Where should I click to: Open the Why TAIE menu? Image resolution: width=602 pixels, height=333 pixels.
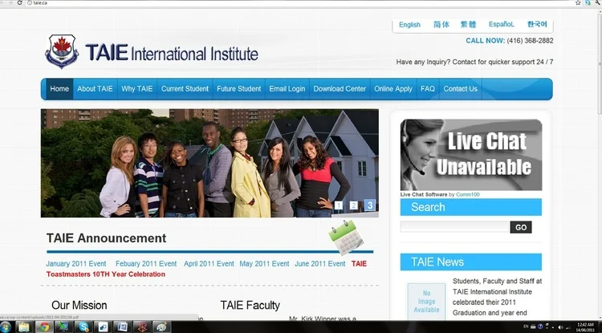(137, 89)
